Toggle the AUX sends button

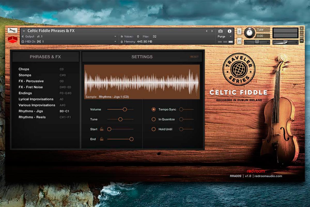[x=301, y=37]
